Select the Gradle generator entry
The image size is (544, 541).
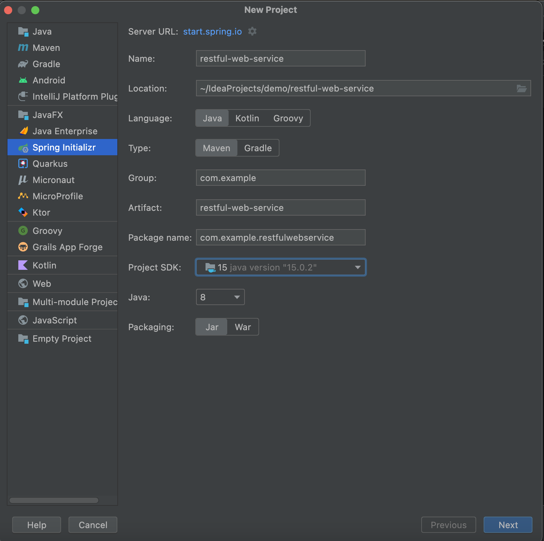62,64
